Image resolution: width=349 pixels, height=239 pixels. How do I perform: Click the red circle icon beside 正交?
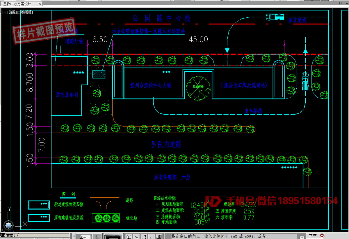[322, 236]
